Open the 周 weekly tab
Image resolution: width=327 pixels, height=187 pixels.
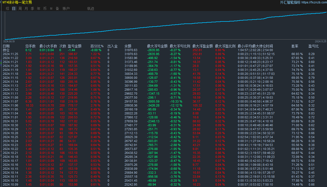point(20,8)
